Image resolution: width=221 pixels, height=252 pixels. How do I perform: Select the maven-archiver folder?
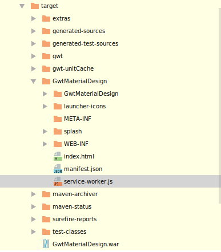point(75,194)
